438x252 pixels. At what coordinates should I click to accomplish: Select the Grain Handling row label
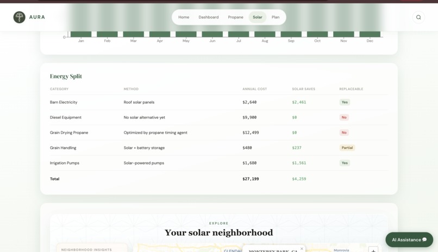[x=63, y=148]
